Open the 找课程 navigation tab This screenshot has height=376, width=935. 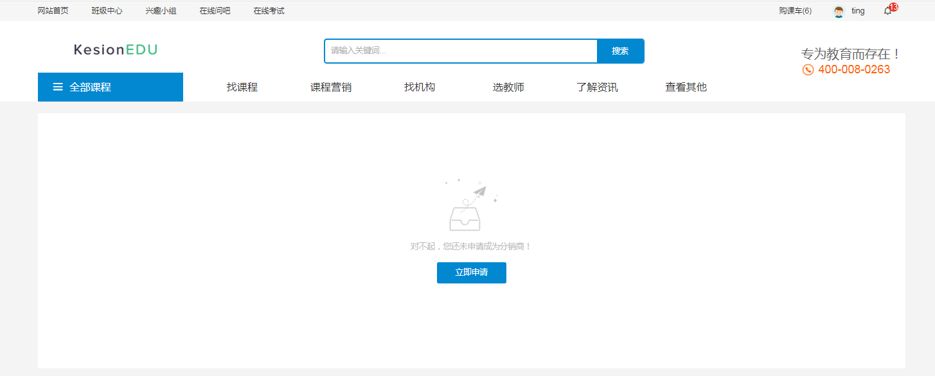coord(242,87)
